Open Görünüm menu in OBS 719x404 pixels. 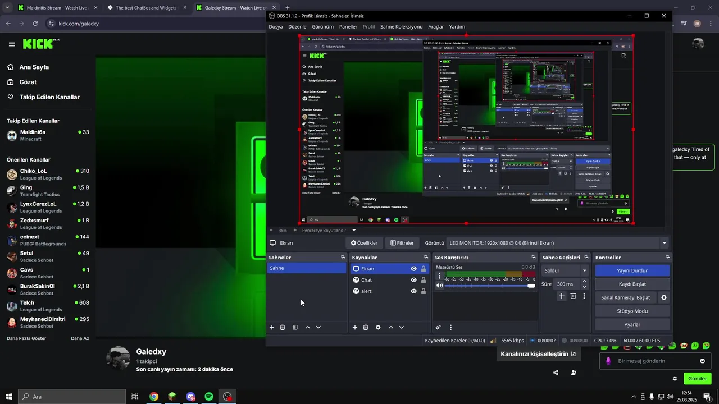tap(322, 26)
